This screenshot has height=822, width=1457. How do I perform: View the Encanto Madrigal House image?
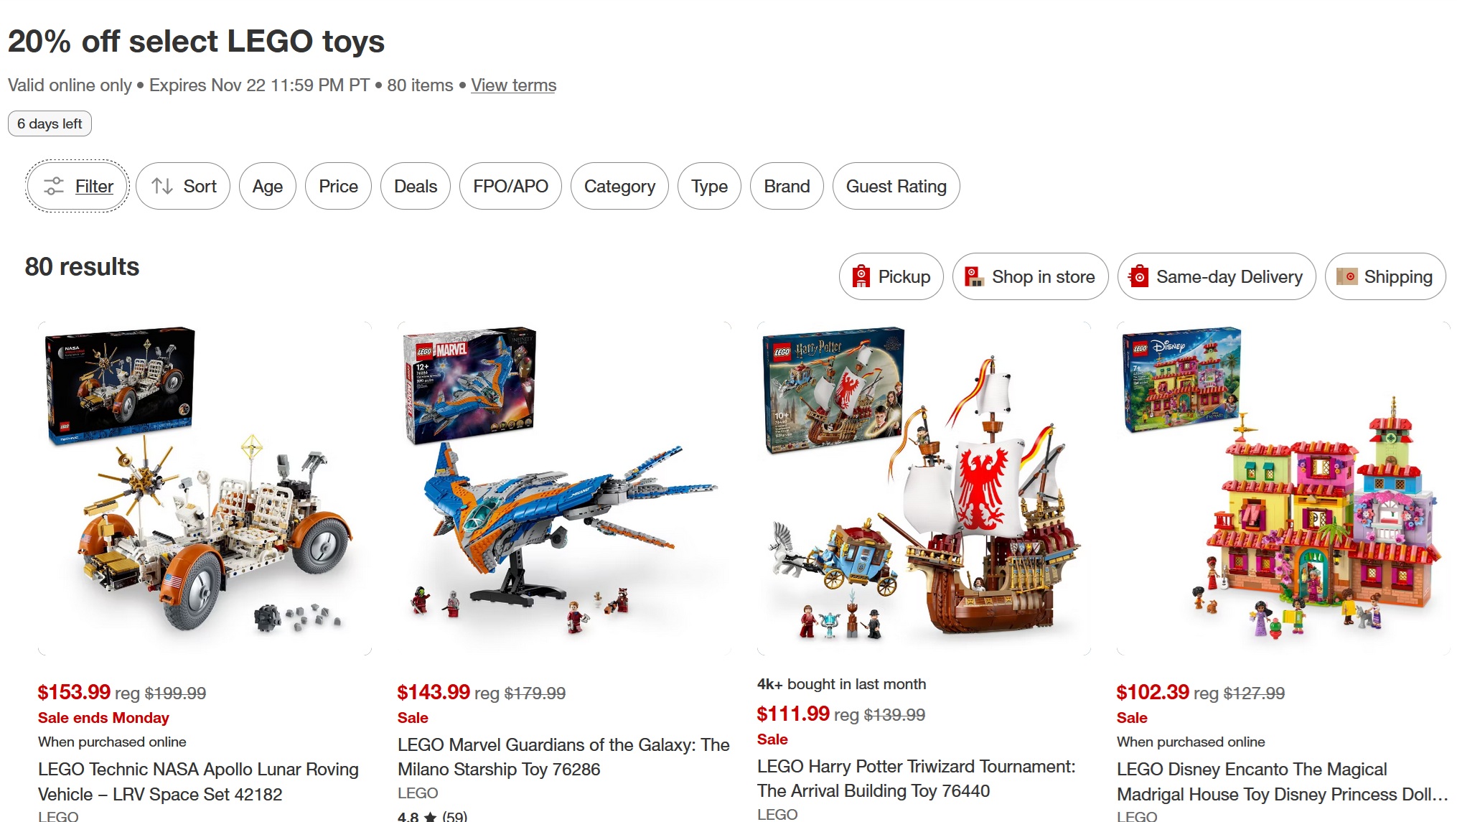(1283, 489)
